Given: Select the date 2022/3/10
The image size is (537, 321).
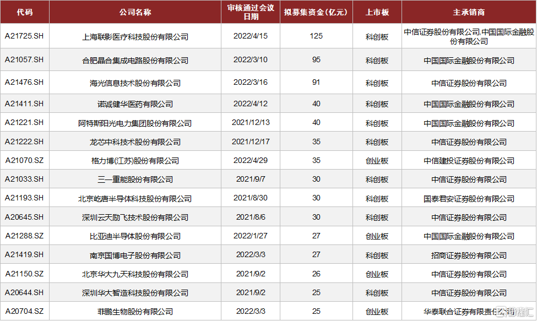Looking at the screenshot, I should pos(251,60).
